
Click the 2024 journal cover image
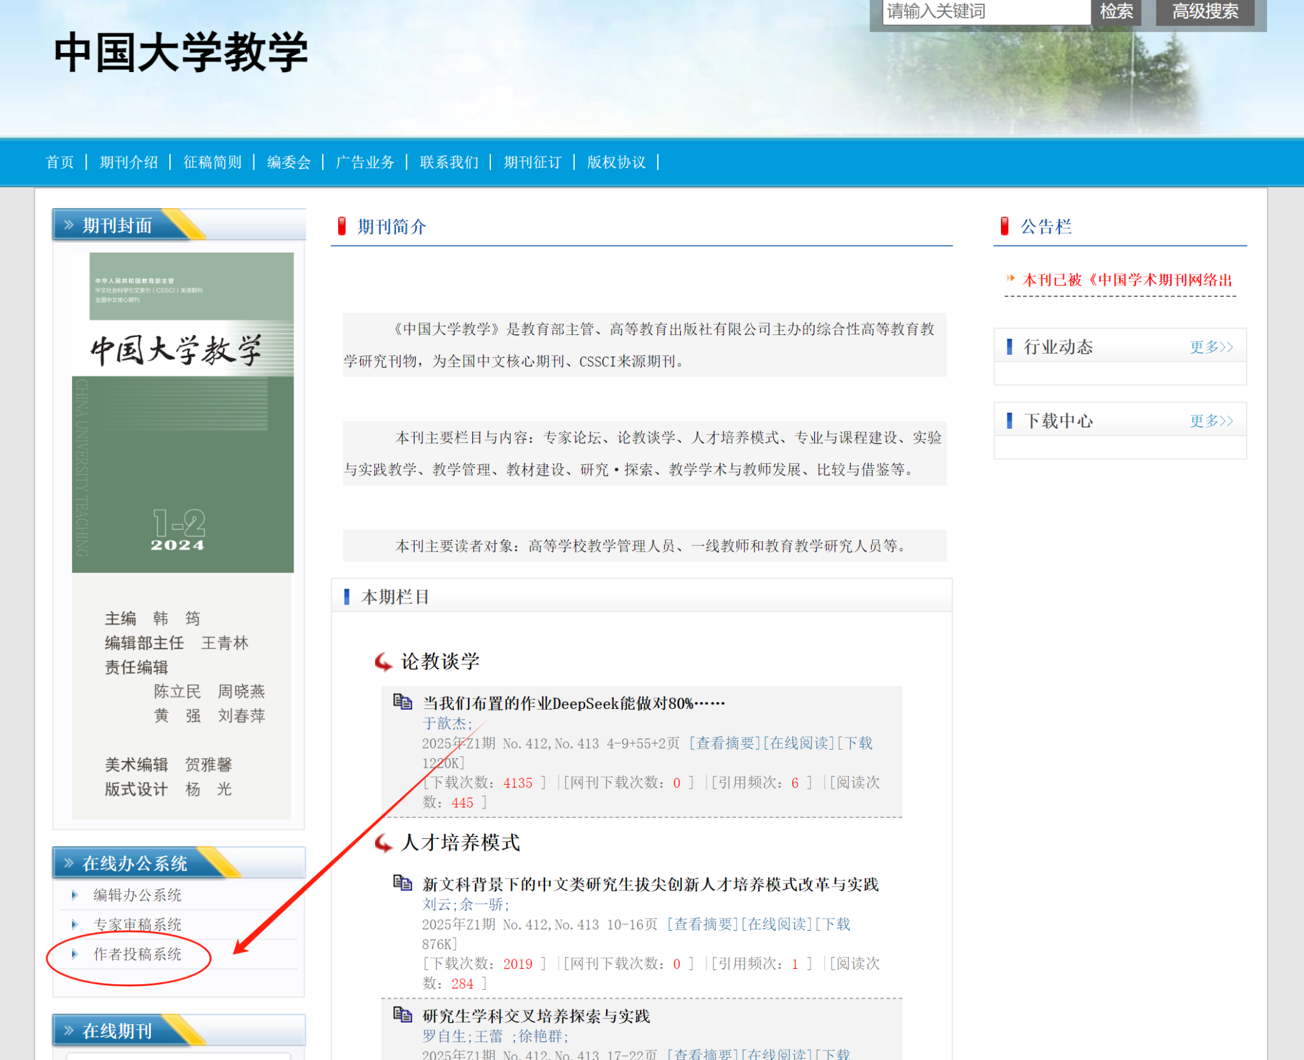[183, 412]
